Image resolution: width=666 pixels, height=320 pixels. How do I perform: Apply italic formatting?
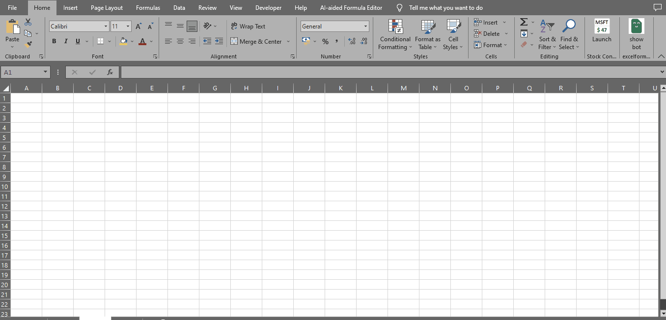[65, 41]
